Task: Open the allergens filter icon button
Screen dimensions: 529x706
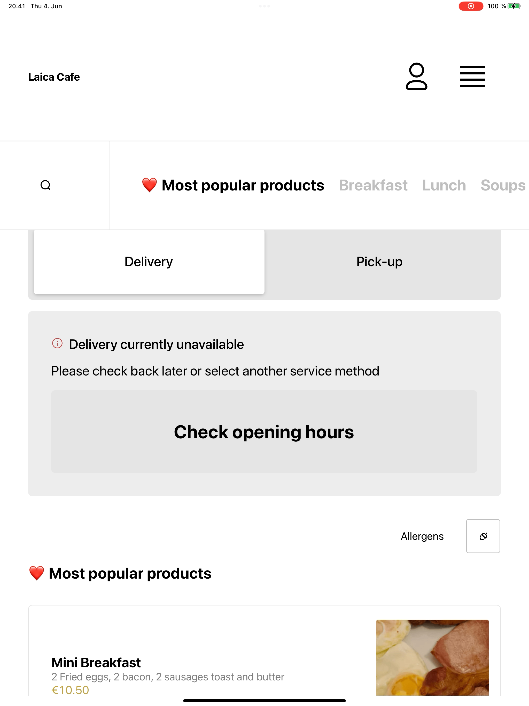Action: (483, 536)
